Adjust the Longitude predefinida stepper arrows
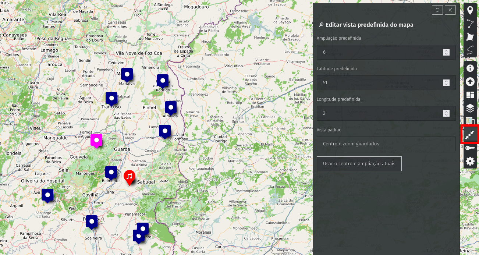The height and width of the screenshot is (255, 479). tap(446, 113)
